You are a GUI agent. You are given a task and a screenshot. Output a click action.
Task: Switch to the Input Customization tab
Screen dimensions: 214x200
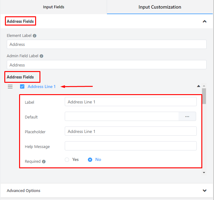(160, 7)
